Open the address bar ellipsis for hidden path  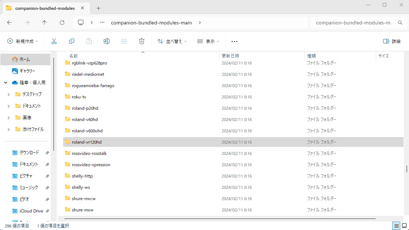point(102,22)
